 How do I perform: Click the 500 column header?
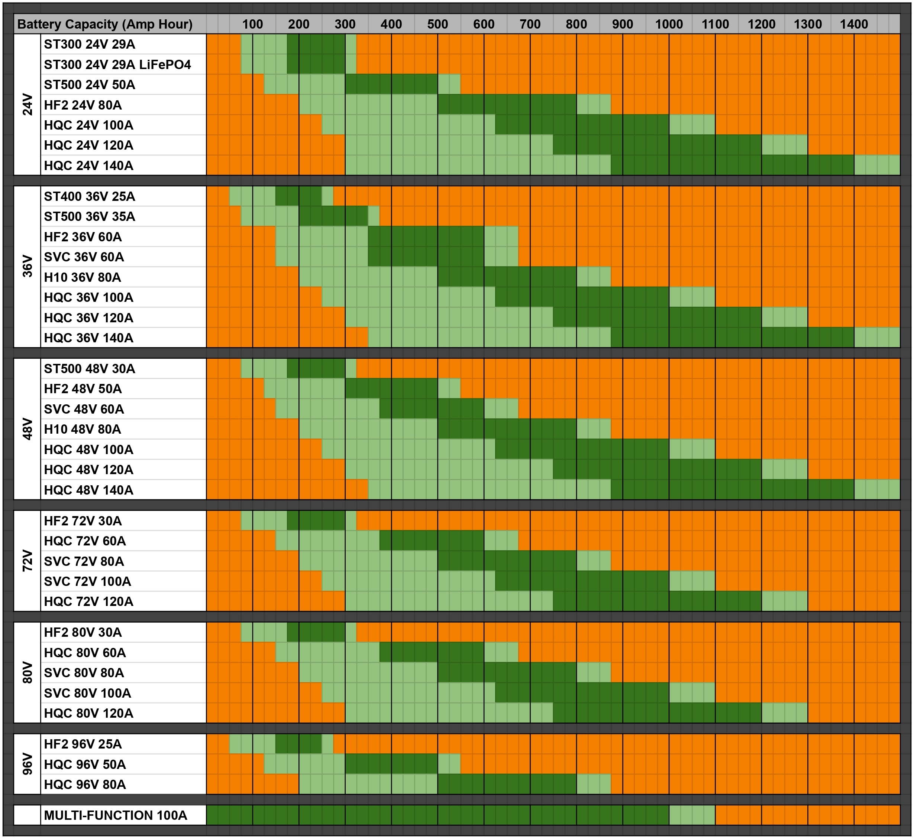click(437, 25)
